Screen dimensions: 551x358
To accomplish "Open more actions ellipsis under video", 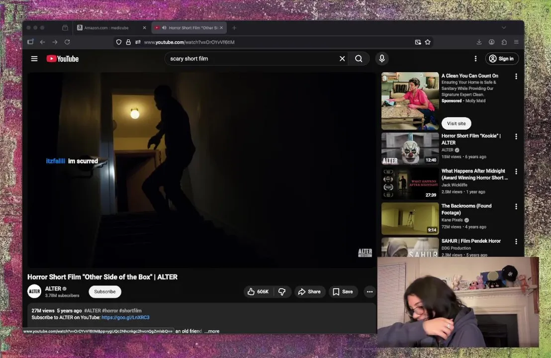I will click(x=369, y=291).
